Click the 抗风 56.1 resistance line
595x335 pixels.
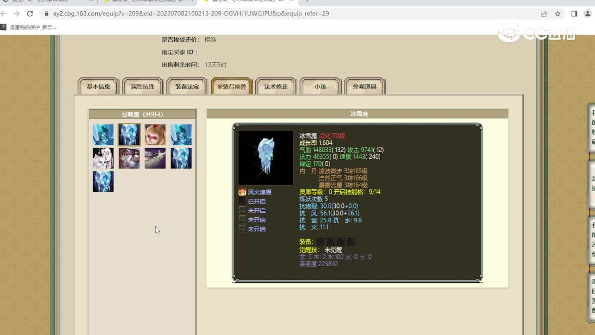330,213
